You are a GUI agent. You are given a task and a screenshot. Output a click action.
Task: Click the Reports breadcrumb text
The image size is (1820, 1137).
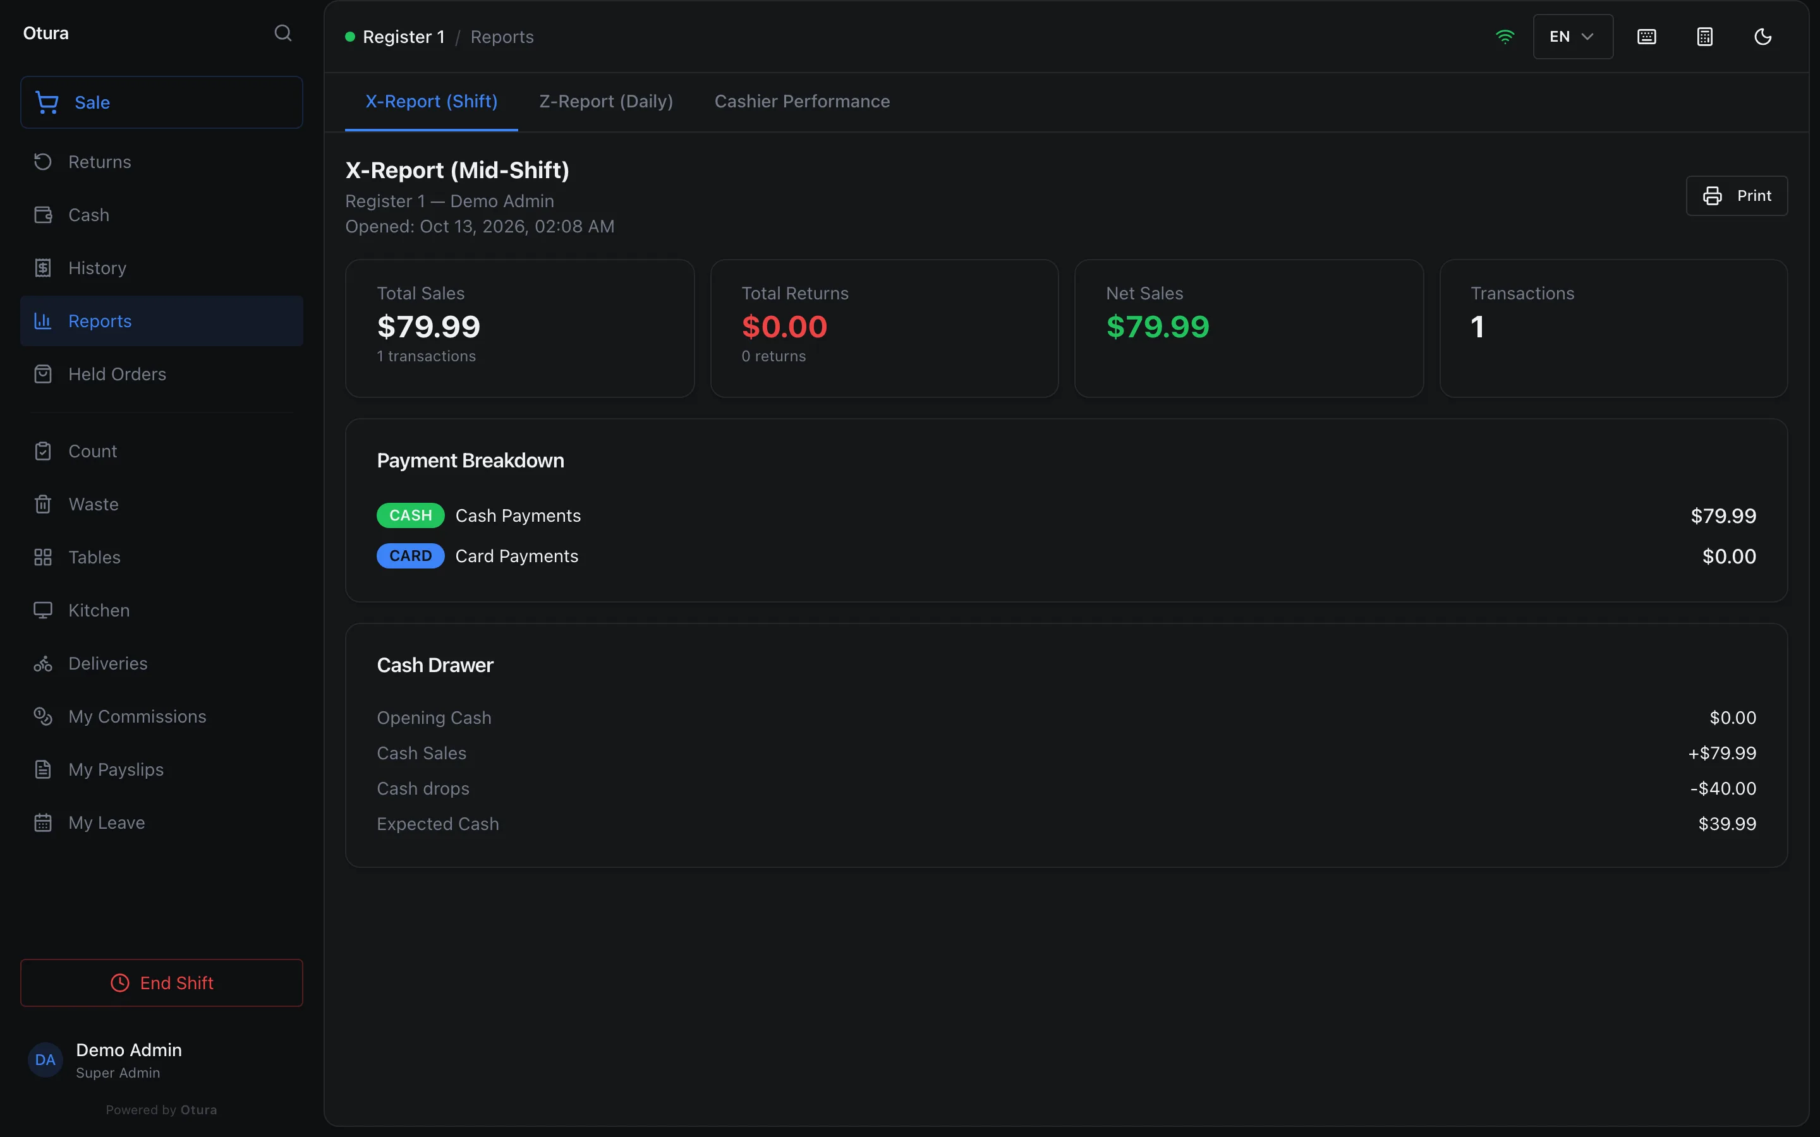pyautogui.click(x=502, y=37)
